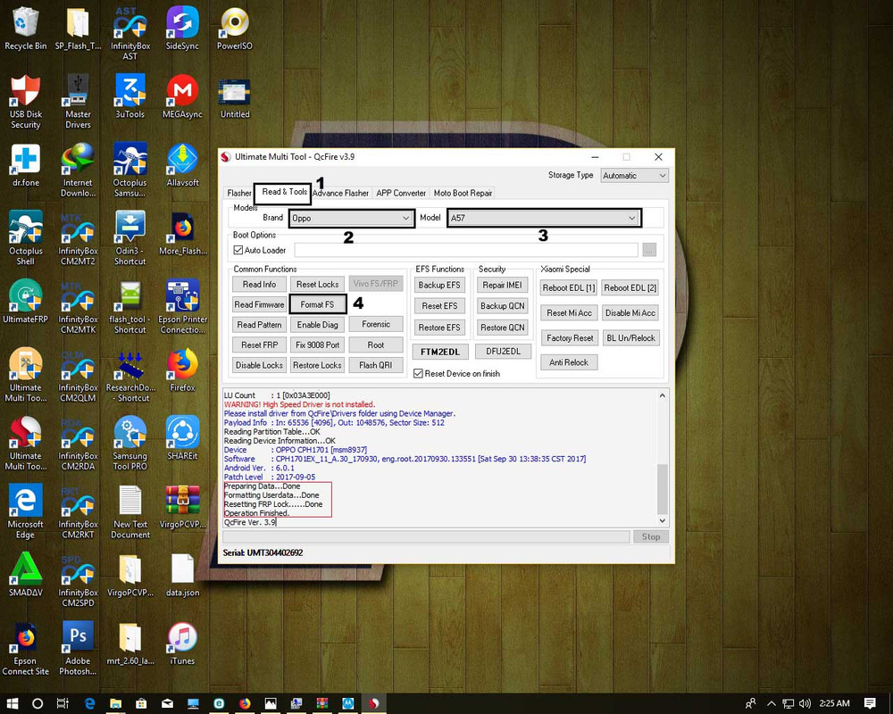893x714 pixels.
Task: Toggle the Auto Loader checkbox
Action: point(238,250)
